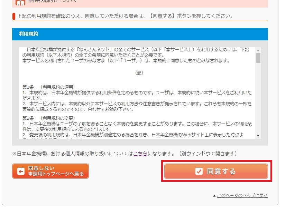Click the terms scrollbar down arrow
Image resolution: width=295 pixels, height=215 pixels.
258,136
